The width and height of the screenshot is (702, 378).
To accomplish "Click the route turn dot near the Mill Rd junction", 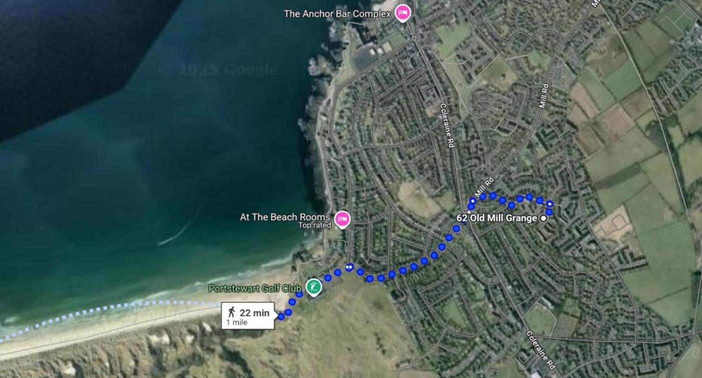I will click(472, 201).
